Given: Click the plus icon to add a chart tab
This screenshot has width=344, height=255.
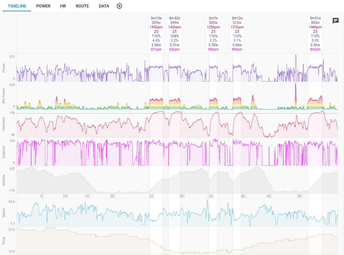Looking at the screenshot, I should click(x=119, y=6).
